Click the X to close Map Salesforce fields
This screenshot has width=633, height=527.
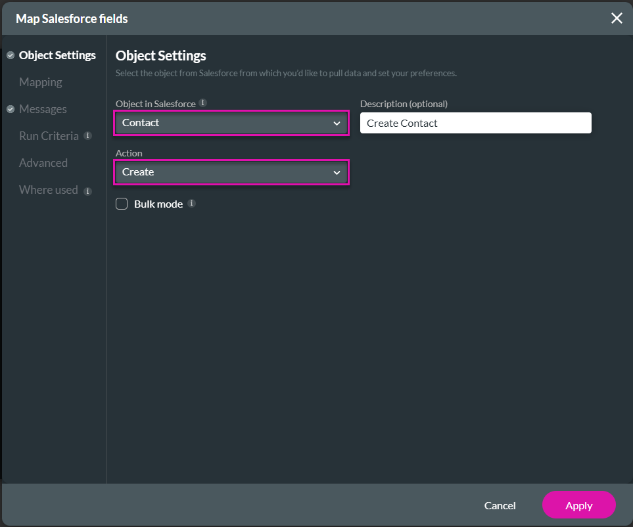pos(616,18)
